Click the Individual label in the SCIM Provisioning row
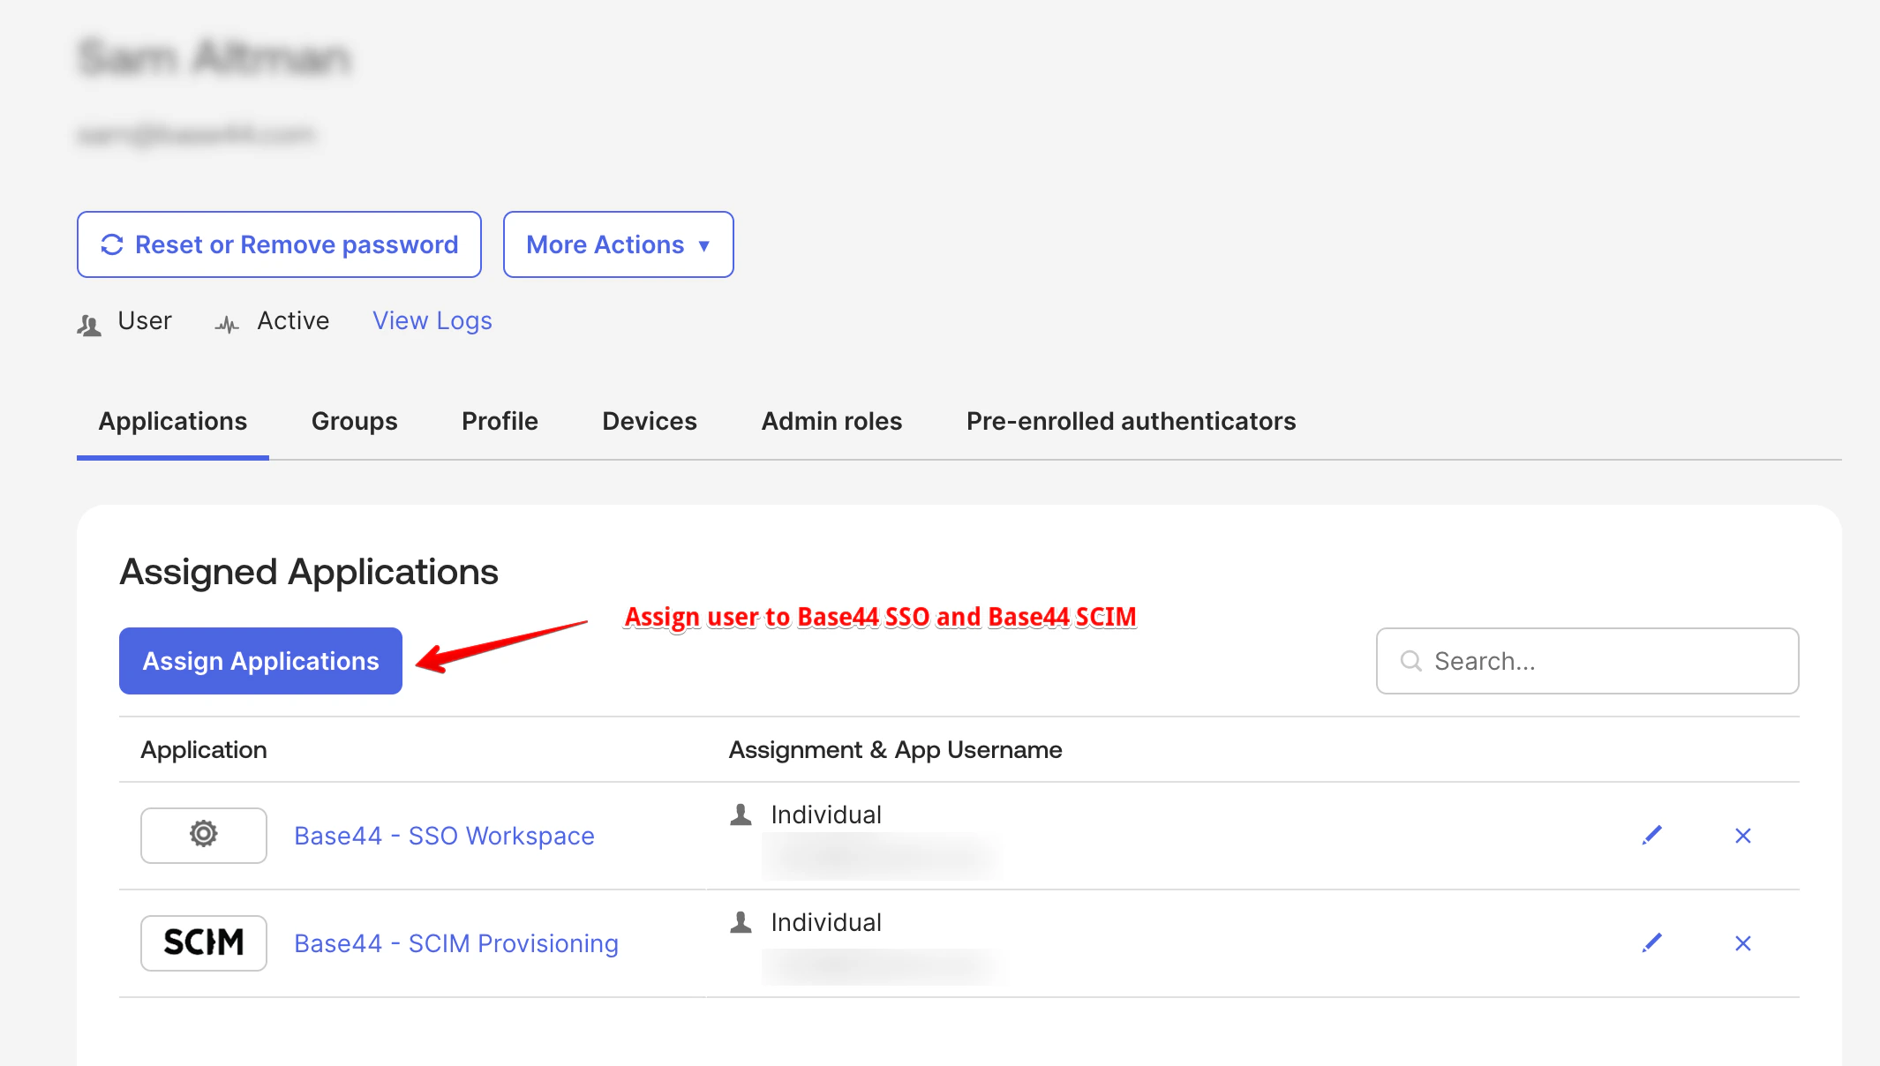This screenshot has height=1066, width=1880. pos(826,922)
